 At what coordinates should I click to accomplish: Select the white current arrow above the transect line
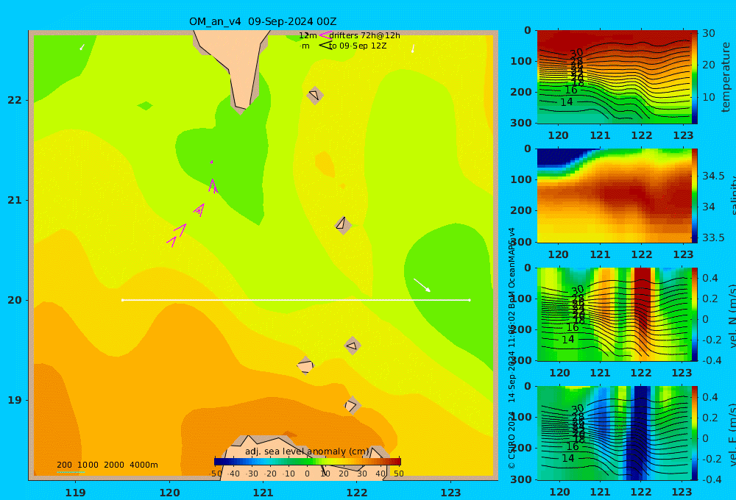coord(422,285)
